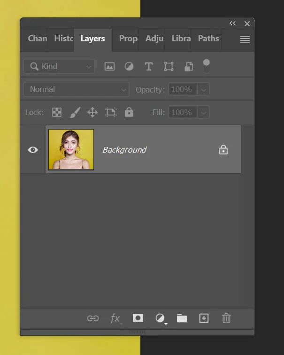Expand the Opacity value dropdown arrow

coord(203,89)
